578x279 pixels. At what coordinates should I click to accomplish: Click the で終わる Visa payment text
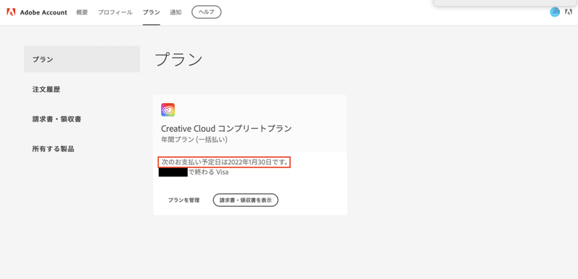[208, 172]
